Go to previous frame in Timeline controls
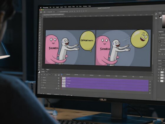 [x=44, y=75]
